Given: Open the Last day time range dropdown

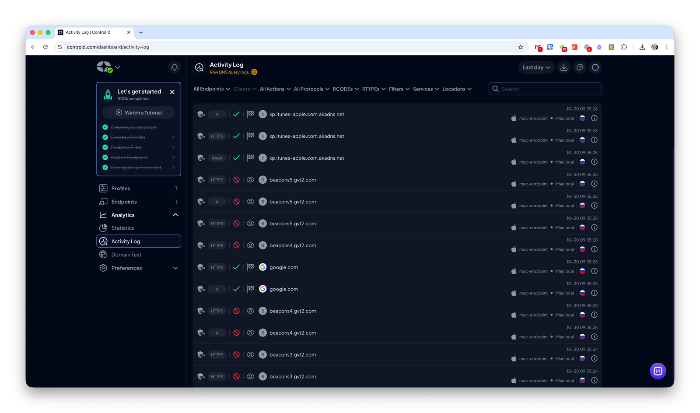Looking at the screenshot, I should tap(536, 67).
